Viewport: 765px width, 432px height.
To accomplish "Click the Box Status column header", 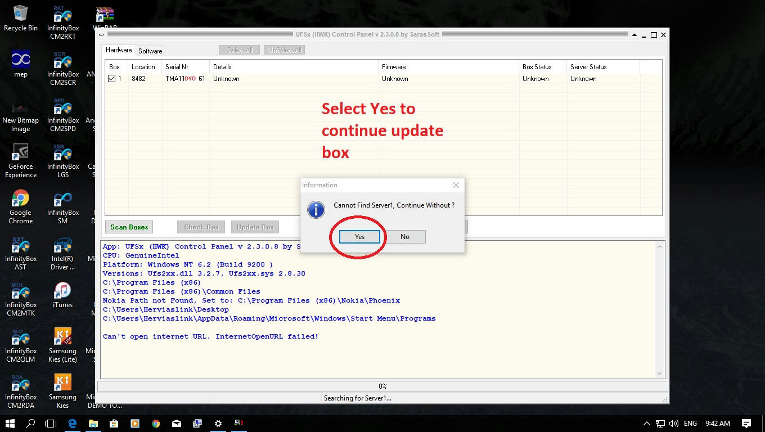I will (543, 67).
